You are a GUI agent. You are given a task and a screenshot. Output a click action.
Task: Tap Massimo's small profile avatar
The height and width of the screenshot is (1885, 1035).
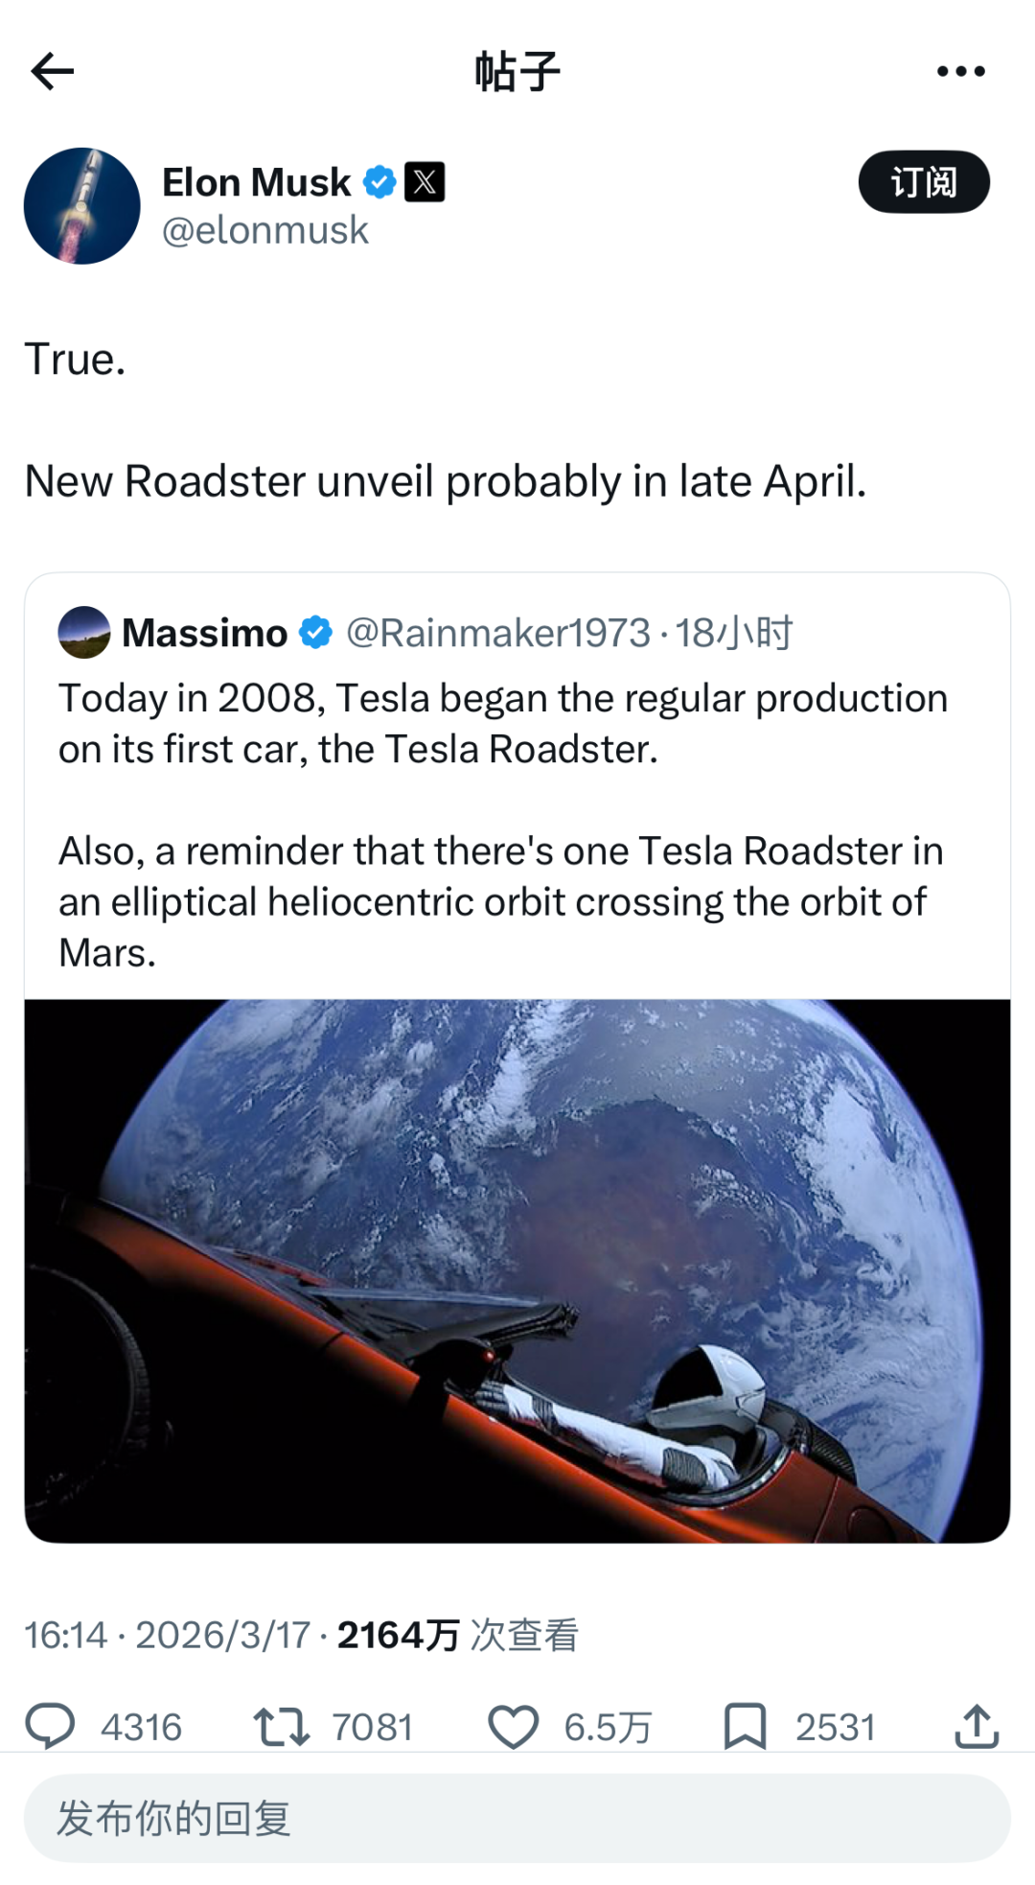[x=84, y=633]
